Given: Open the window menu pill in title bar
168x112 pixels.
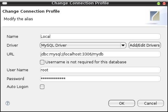Looking at the screenshot, I should (4, 3).
